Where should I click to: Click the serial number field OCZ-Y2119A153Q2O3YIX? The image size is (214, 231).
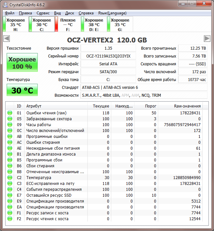coord(108,56)
